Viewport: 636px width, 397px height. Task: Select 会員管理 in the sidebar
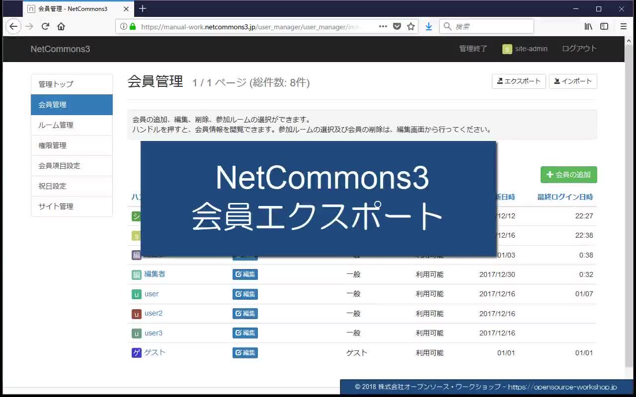72,105
